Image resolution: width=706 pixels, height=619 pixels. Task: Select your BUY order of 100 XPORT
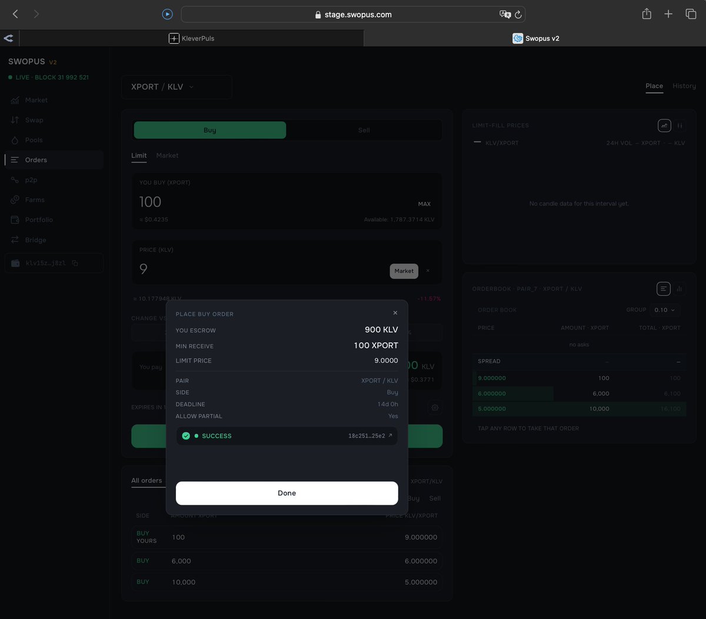[287, 537]
